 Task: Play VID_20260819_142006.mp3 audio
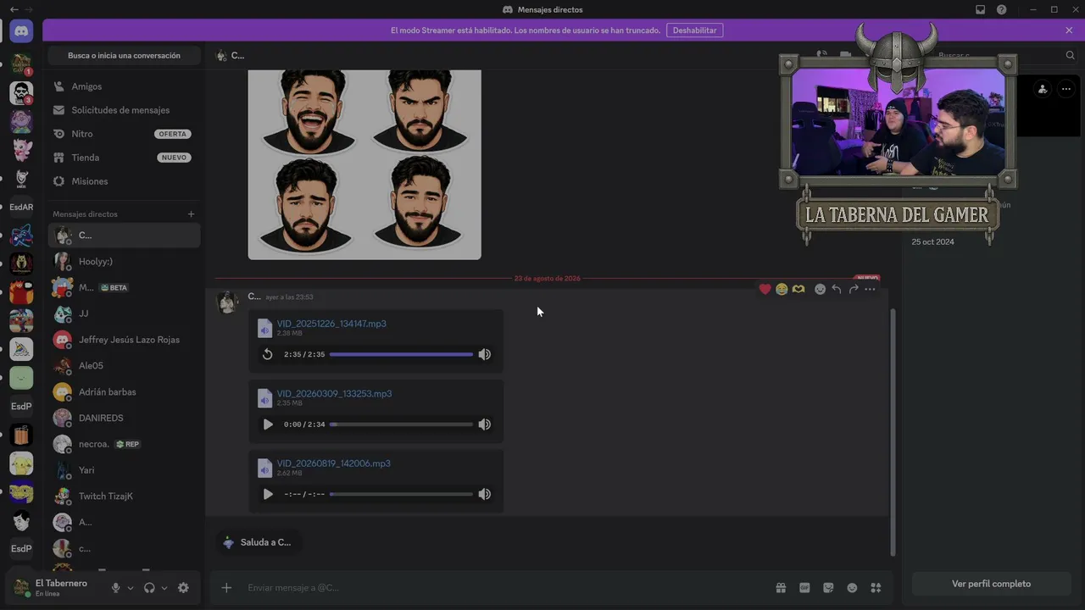click(x=268, y=494)
